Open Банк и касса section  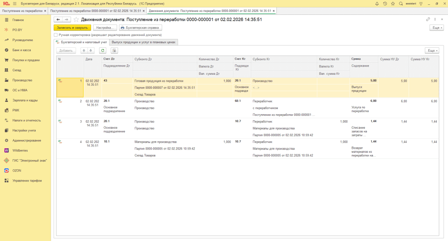[x=21, y=50]
